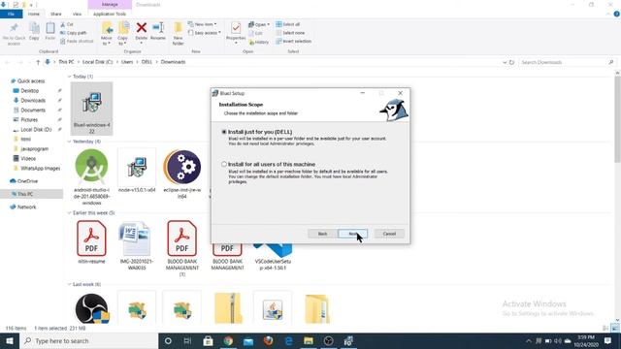The width and height of the screenshot is (621, 349).
Task: Open the File menu tab
Action: click(x=11, y=14)
